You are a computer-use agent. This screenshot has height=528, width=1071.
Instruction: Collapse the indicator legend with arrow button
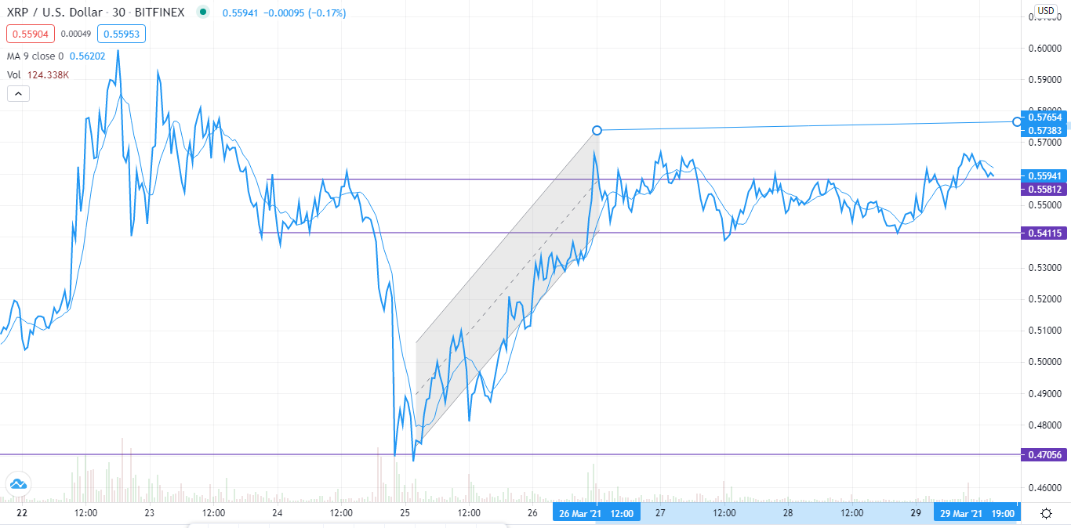coord(19,94)
